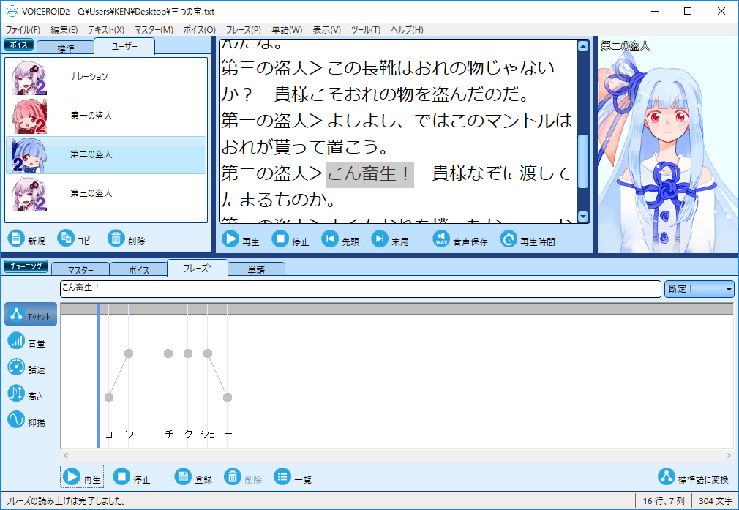Open the ボイス tuning tab
Image resolution: width=739 pixels, height=510 pixels.
click(x=138, y=269)
